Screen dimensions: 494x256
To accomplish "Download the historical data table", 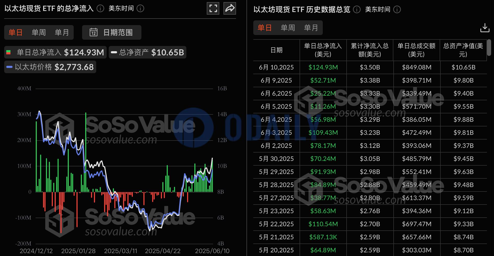I will (x=485, y=28).
